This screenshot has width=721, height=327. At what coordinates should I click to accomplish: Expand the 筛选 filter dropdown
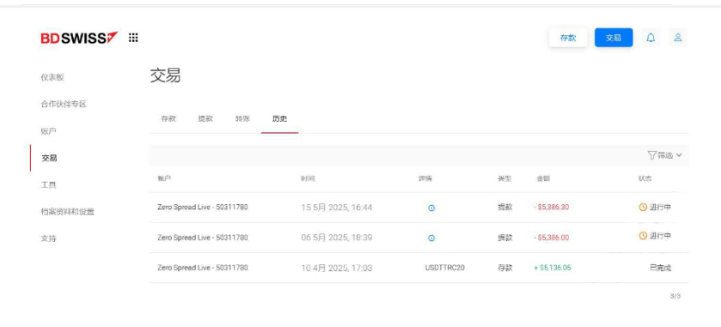(x=665, y=155)
